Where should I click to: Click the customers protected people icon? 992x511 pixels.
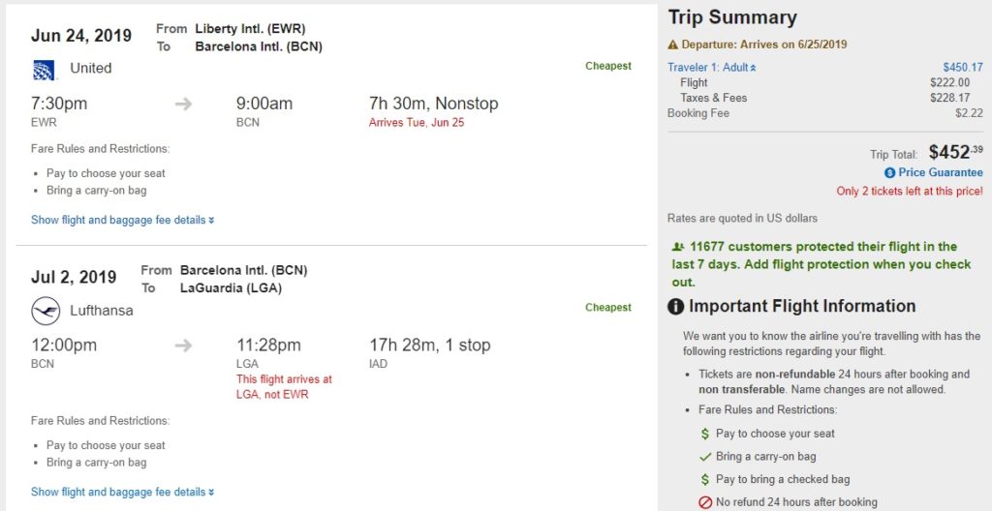pos(678,247)
